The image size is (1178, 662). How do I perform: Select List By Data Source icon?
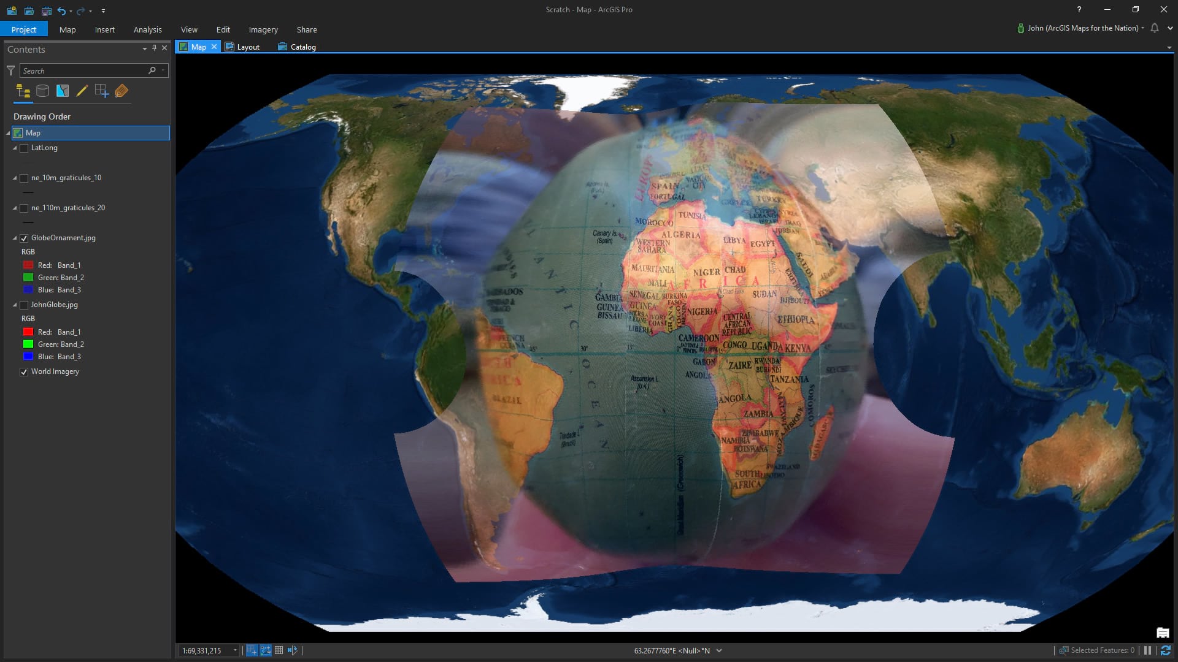(42, 91)
